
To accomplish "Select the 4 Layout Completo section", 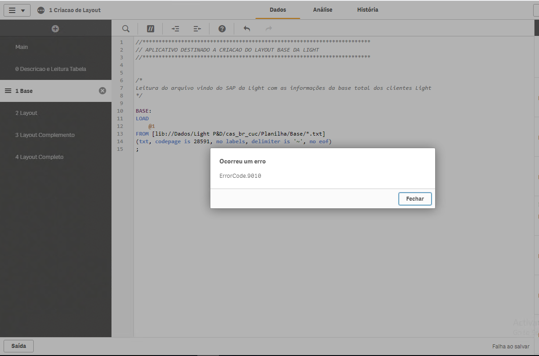I will tap(40, 157).
